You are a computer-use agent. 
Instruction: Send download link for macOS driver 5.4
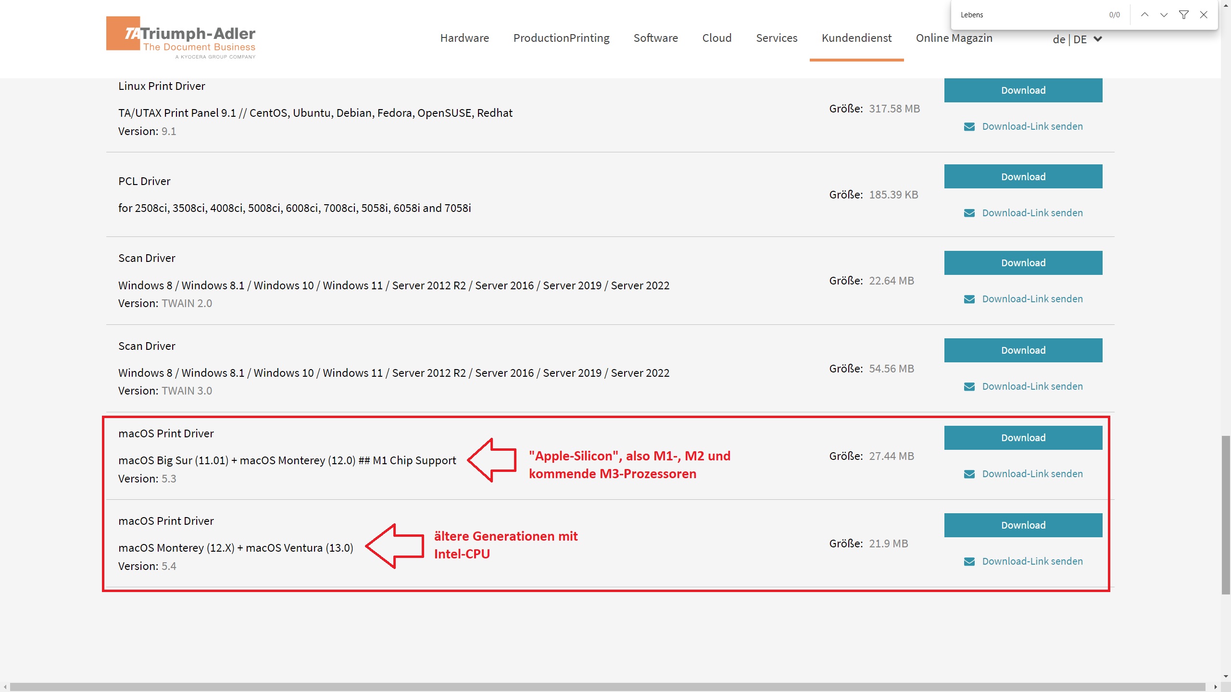click(x=1032, y=561)
